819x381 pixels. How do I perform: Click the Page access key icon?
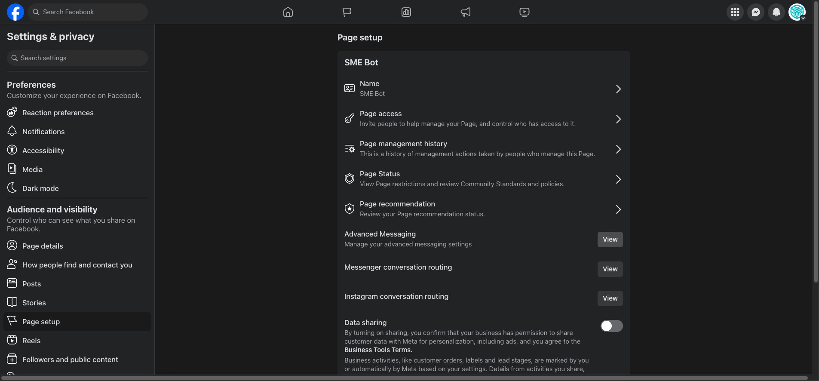pos(350,119)
